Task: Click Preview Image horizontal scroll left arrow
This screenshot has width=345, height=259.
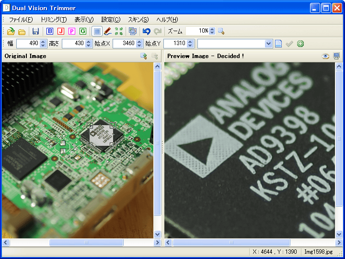Action: click(168, 243)
